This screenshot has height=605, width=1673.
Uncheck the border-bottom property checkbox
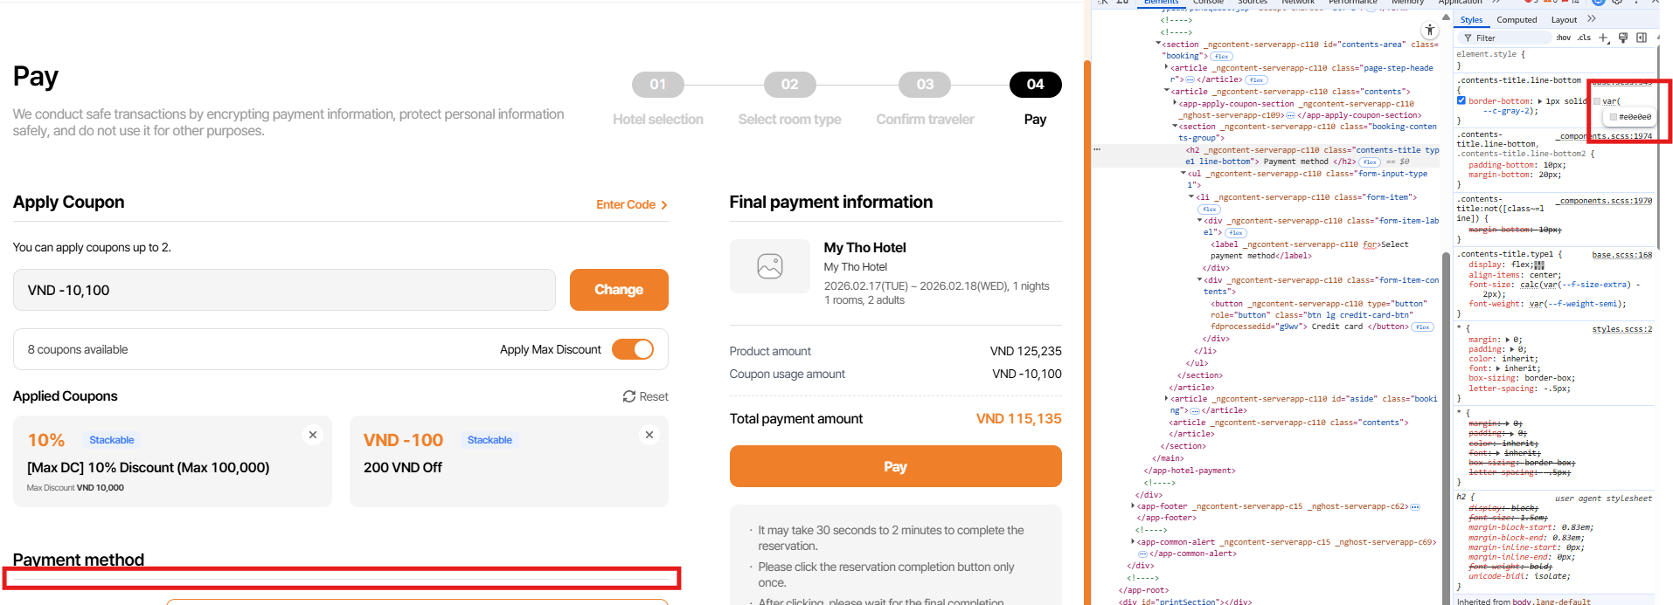pyautogui.click(x=1461, y=100)
